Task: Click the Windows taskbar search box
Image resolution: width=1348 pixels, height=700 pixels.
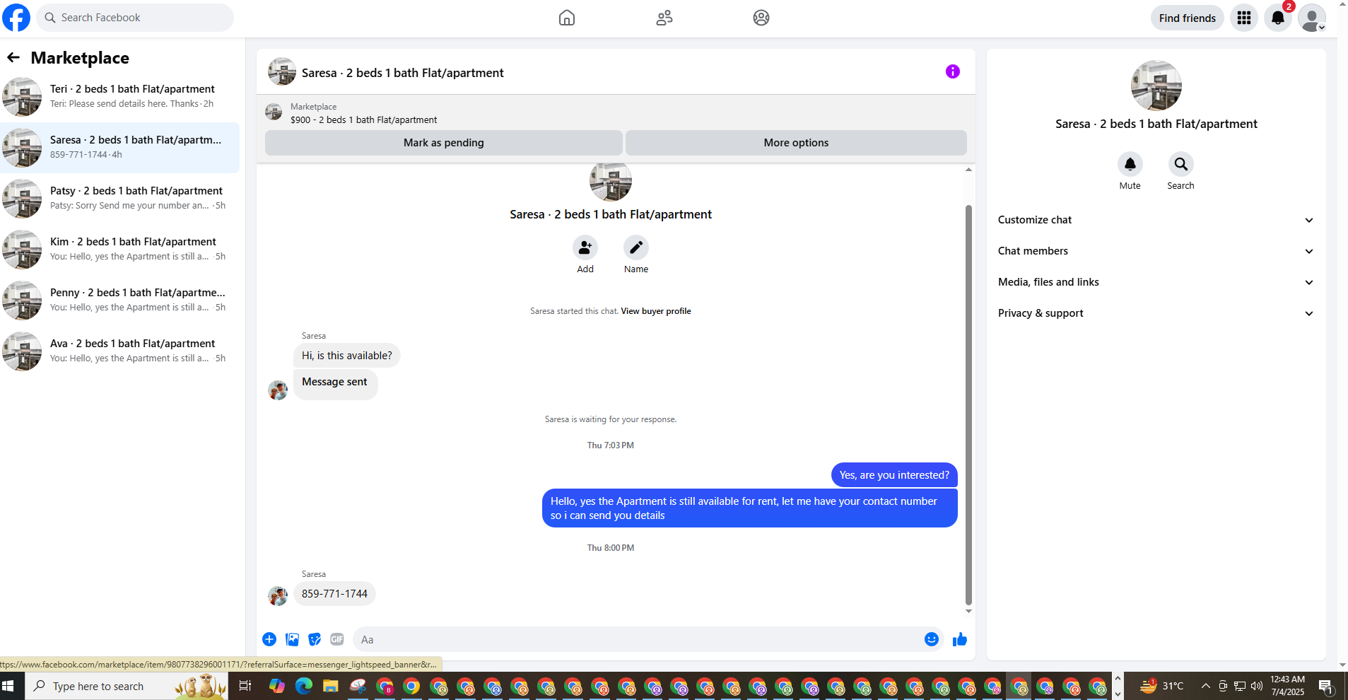Action: tap(127, 686)
